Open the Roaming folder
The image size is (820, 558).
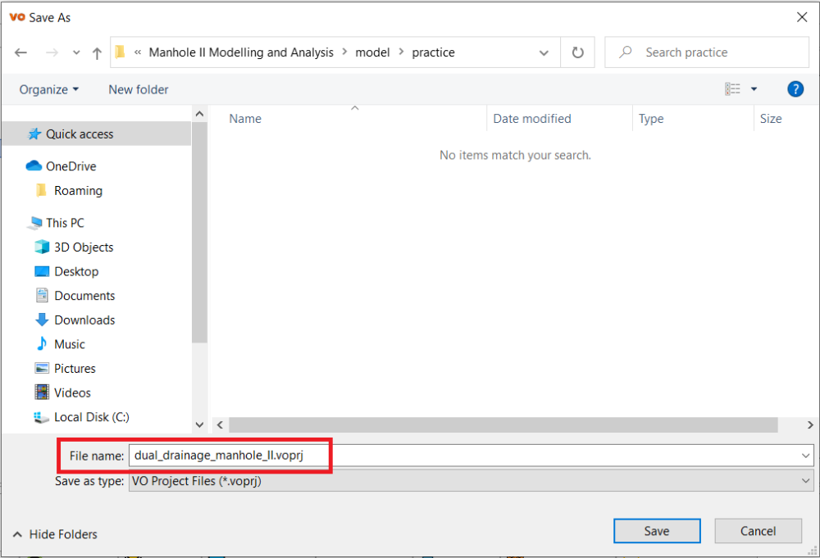[78, 191]
